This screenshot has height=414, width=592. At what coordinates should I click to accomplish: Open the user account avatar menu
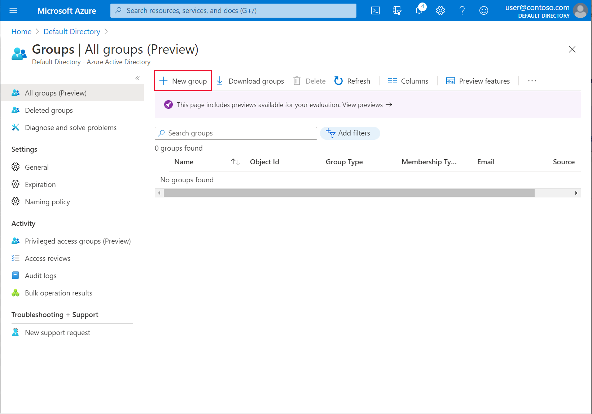click(x=580, y=10)
